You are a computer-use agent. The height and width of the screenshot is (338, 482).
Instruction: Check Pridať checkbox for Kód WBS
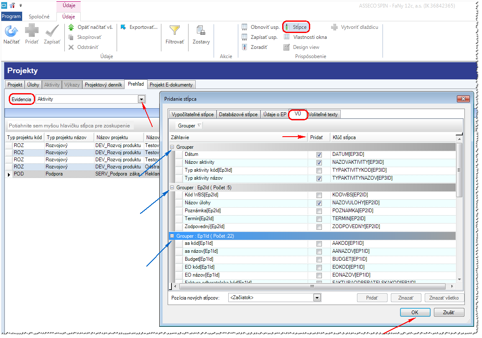tap(319, 195)
